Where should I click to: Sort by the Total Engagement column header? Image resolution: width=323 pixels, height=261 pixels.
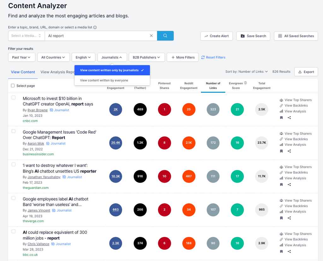click(261, 86)
